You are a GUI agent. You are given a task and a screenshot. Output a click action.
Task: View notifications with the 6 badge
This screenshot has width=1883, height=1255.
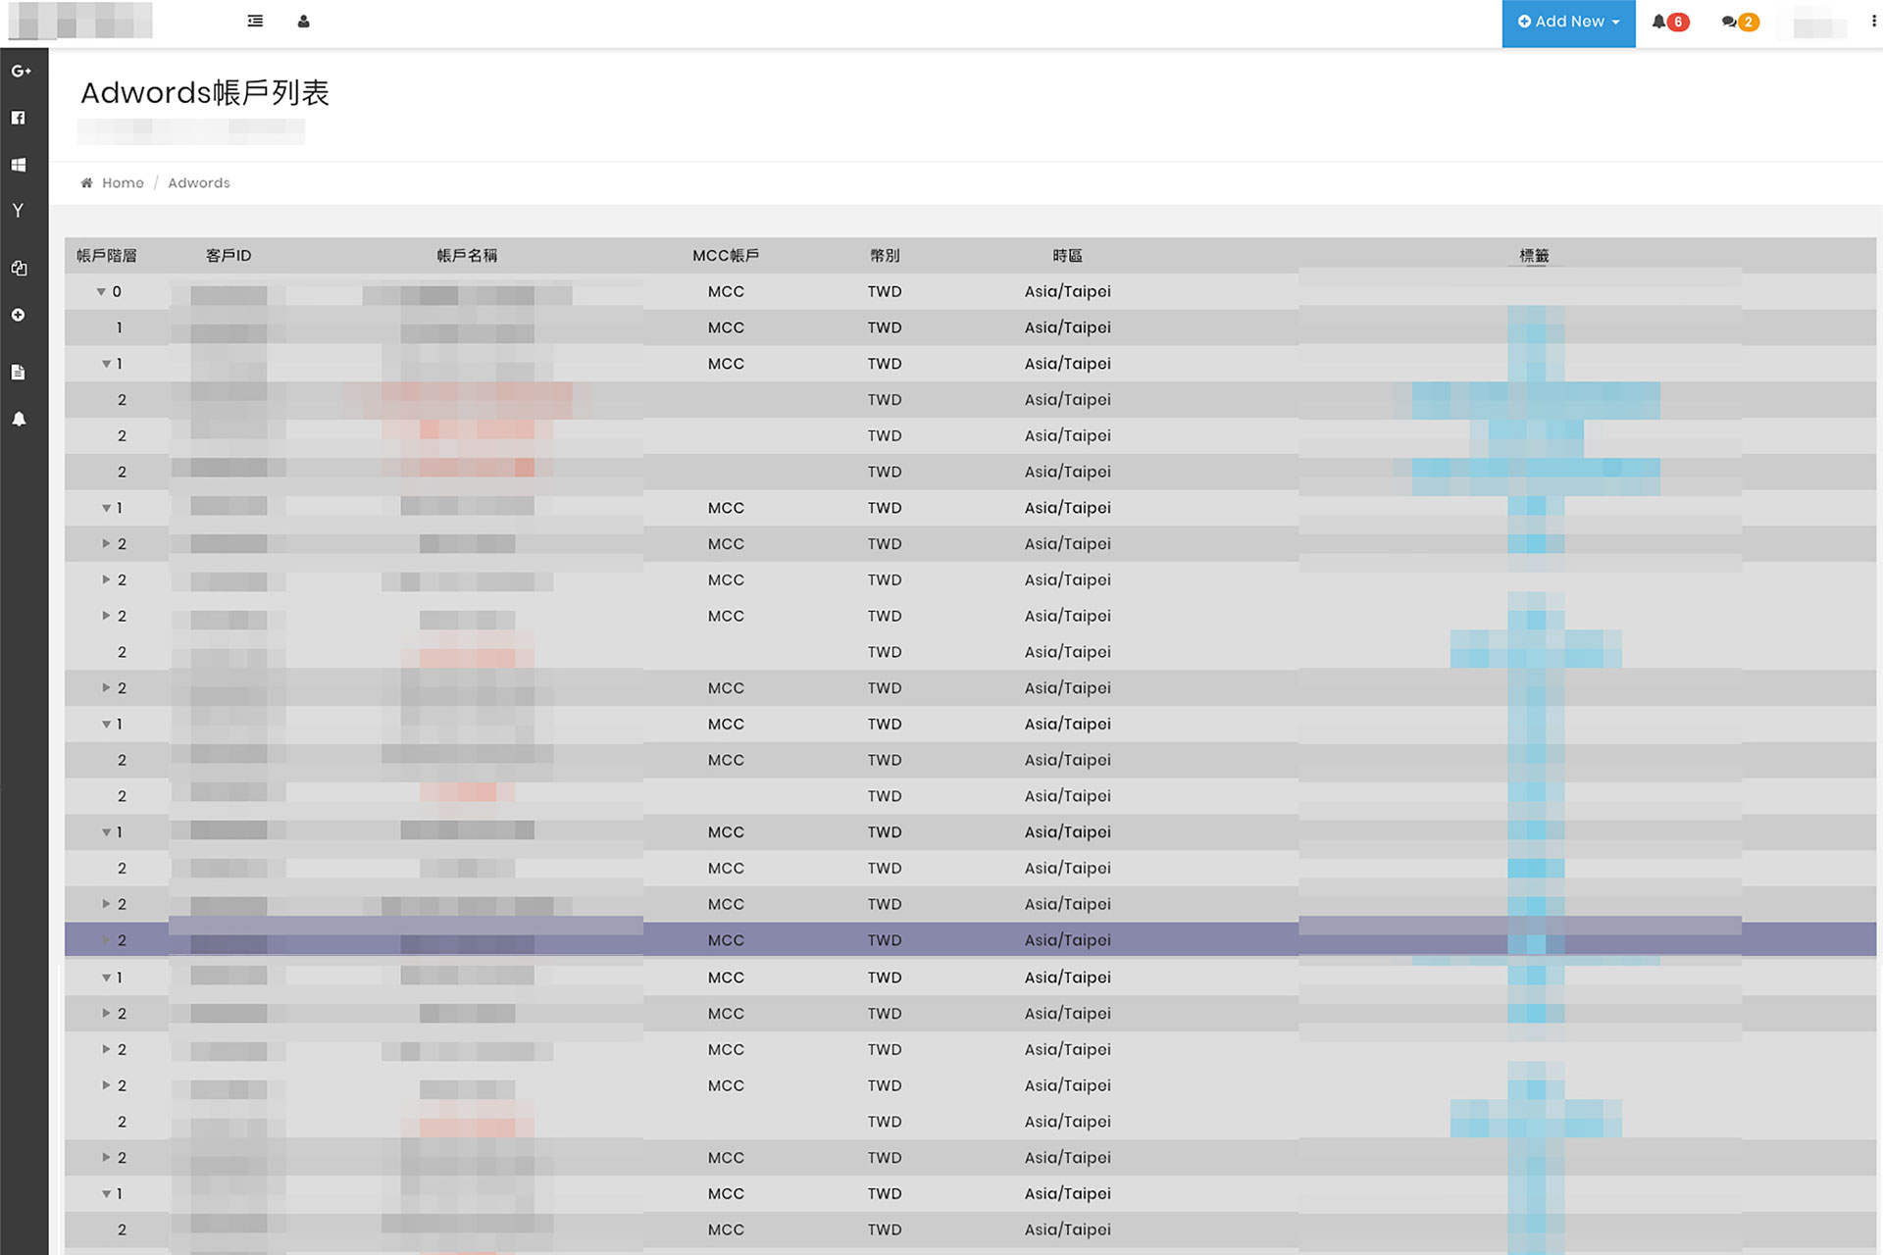pyautogui.click(x=1670, y=22)
